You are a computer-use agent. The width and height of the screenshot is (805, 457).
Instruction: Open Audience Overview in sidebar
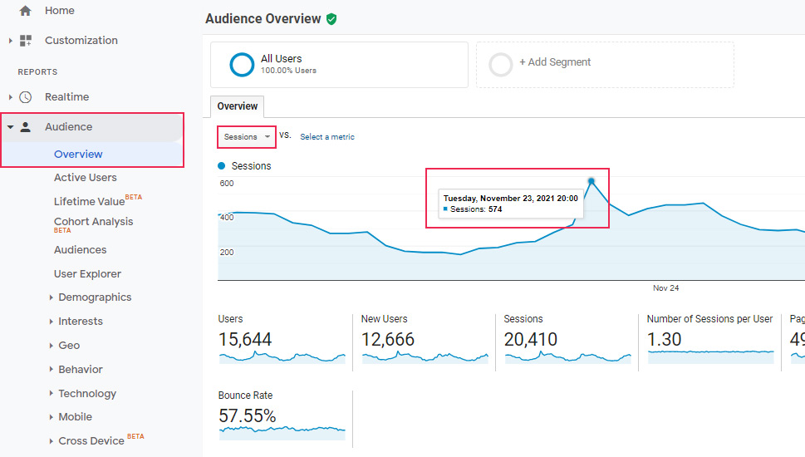[x=78, y=154]
